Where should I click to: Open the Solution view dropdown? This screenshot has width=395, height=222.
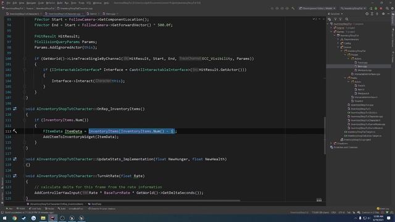336,14
